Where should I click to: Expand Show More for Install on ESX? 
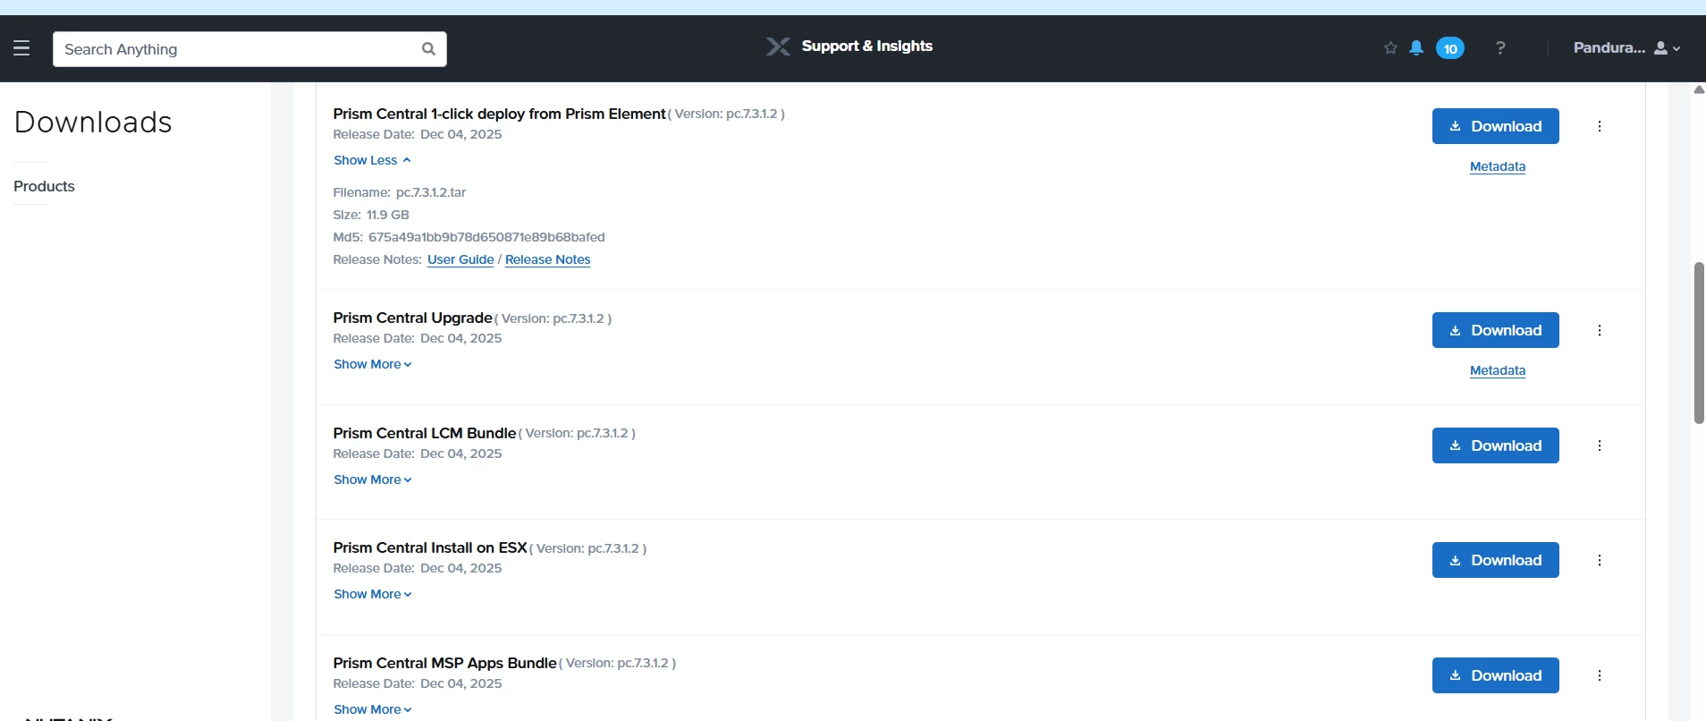click(x=373, y=594)
